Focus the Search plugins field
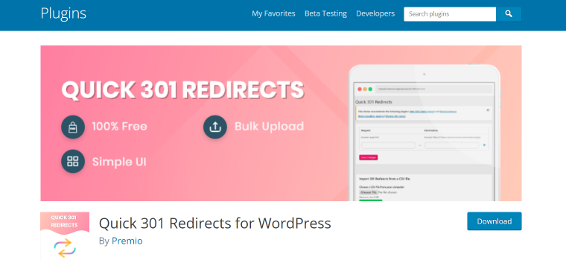The height and width of the screenshot is (272, 566). 450,14
